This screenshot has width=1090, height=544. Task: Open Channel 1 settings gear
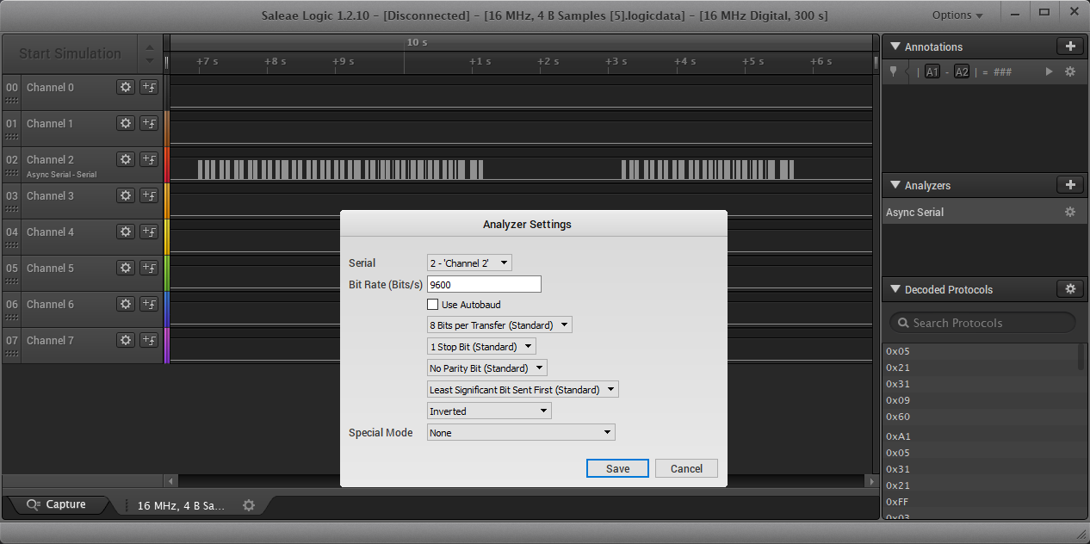[x=126, y=123]
